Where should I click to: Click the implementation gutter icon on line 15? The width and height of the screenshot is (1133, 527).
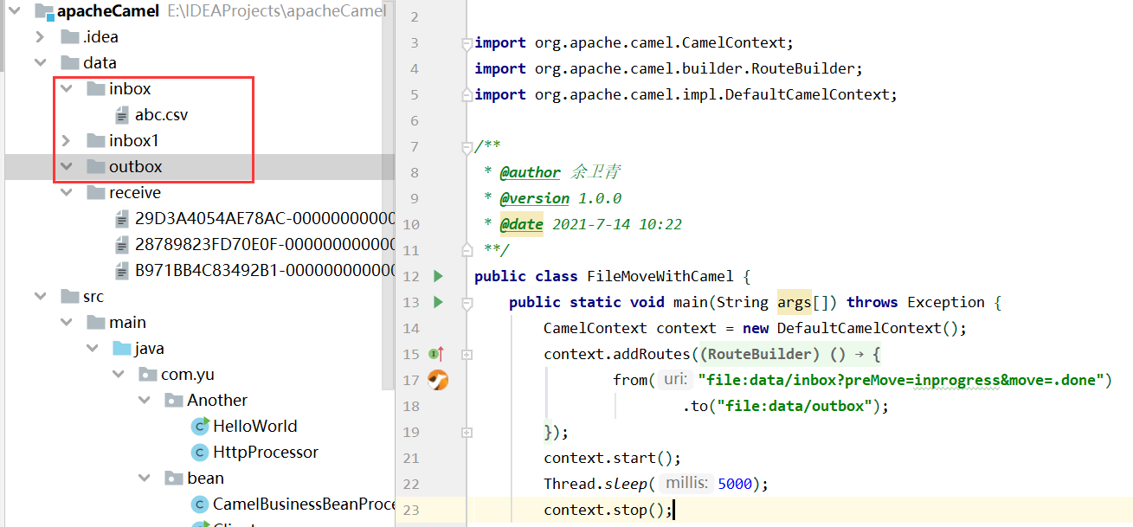[436, 354]
